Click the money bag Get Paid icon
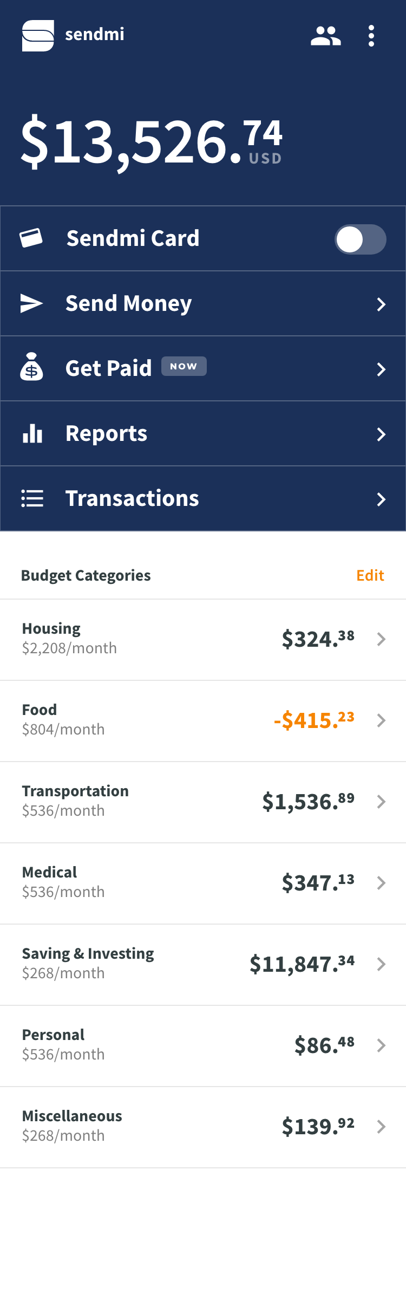Screen dimensions: 406x1300 pyautogui.click(x=31, y=367)
